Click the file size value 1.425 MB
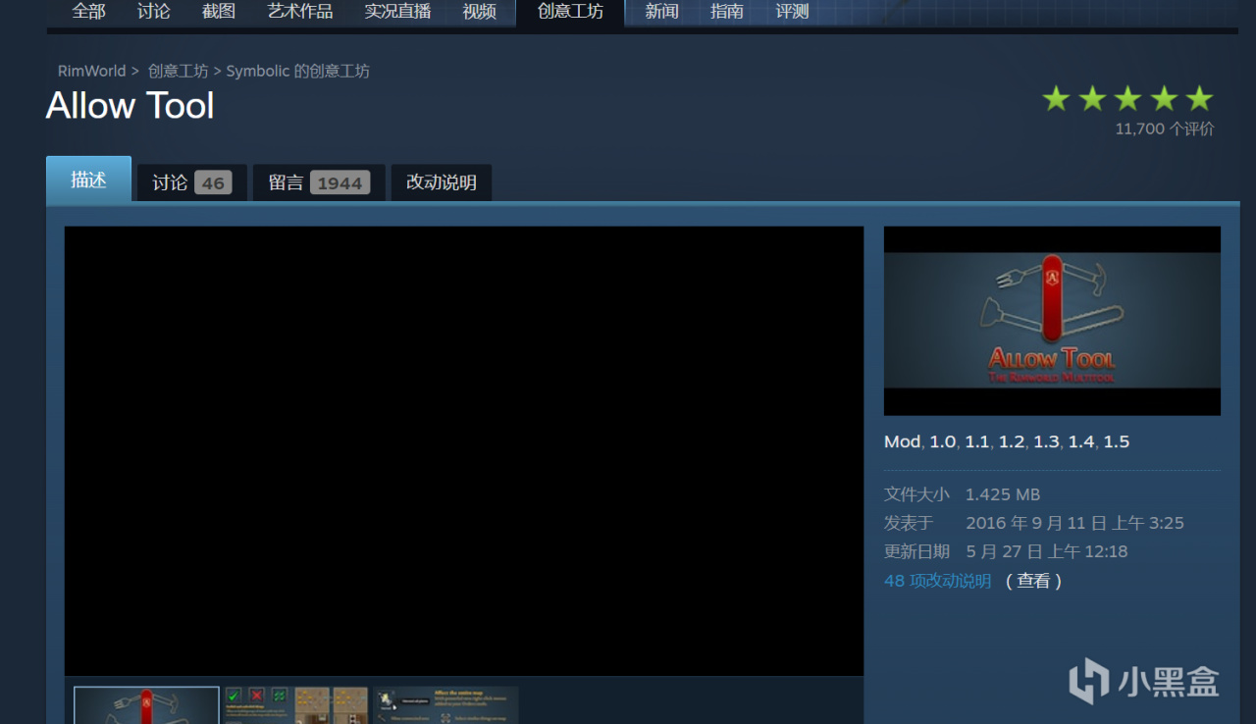Viewport: 1256px width, 724px height. point(1003,494)
